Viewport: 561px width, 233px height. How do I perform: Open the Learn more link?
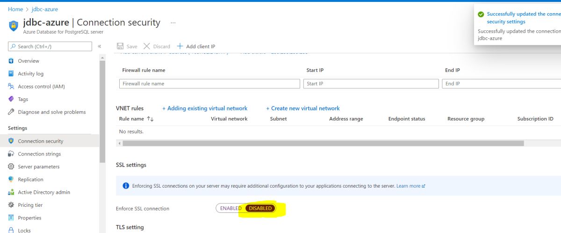pos(410,186)
